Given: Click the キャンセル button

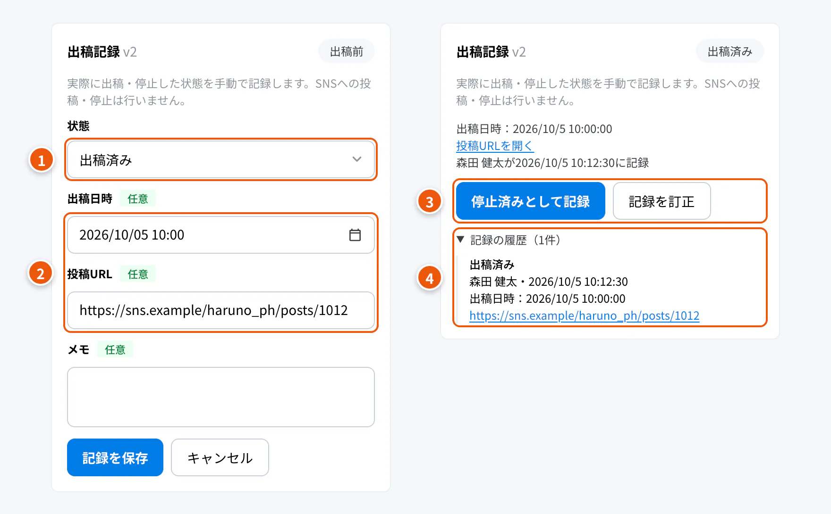Looking at the screenshot, I should pos(220,457).
